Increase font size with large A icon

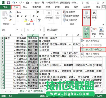point(33,16)
